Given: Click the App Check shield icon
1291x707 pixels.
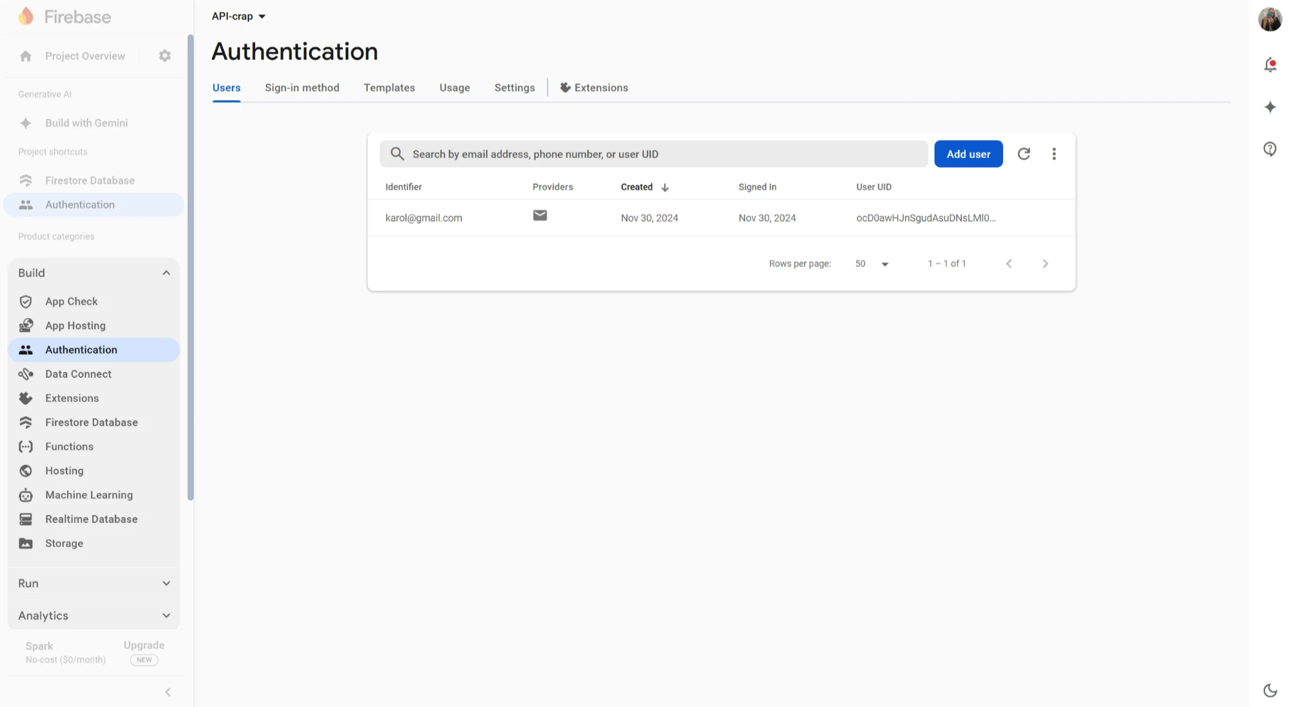Looking at the screenshot, I should (26, 301).
